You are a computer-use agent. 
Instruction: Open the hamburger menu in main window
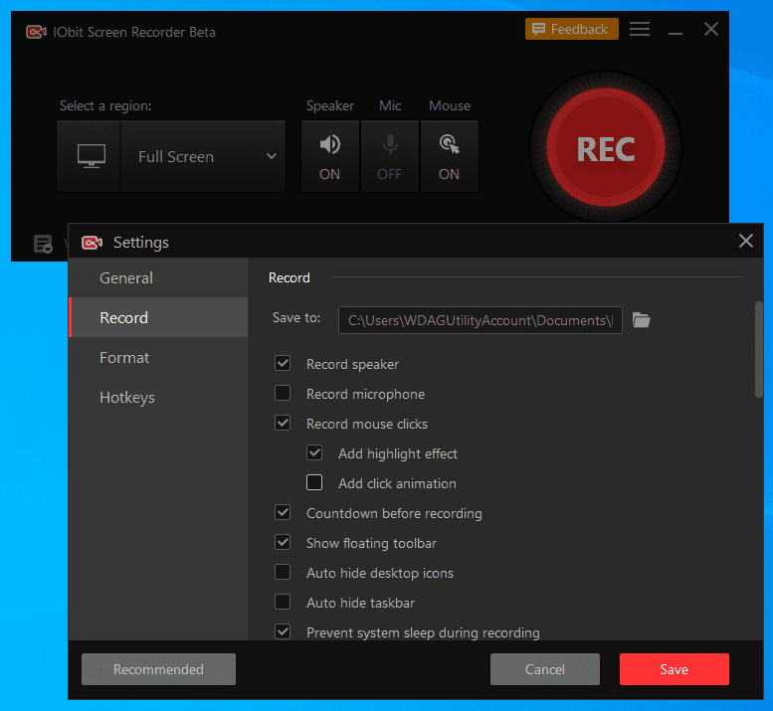tap(640, 29)
